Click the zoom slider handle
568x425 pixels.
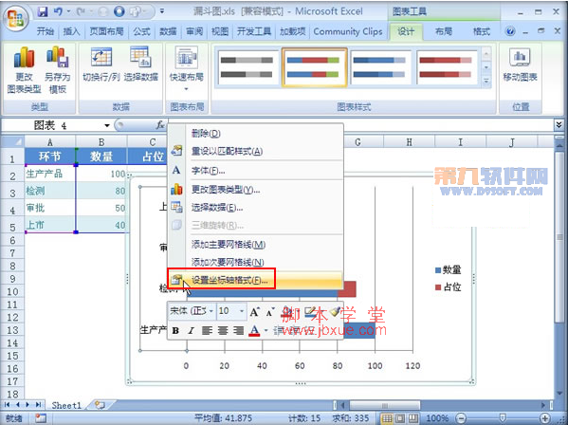(503, 418)
